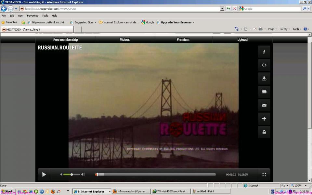Adjust the player volume slider

coord(71,175)
